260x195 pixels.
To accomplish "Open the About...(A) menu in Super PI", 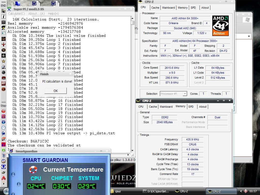I will pyautogui.click(x=36, y=14).
